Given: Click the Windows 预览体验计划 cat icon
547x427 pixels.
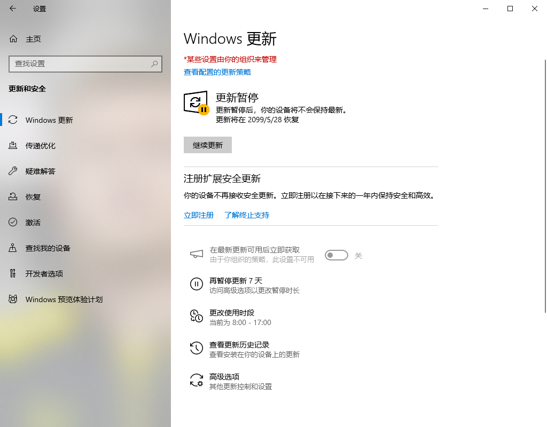Looking at the screenshot, I should pos(13,299).
